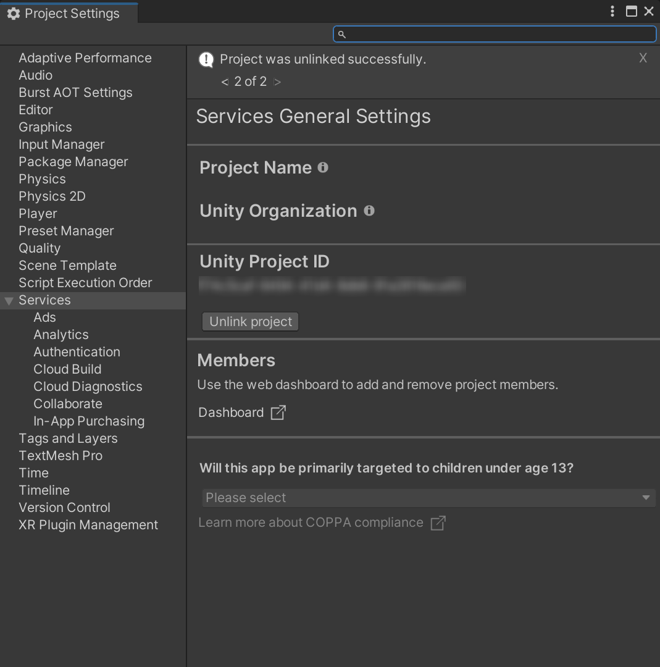Open the 'Please select' age dropdown
The height and width of the screenshot is (667, 660).
pyautogui.click(x=428, y=498)
